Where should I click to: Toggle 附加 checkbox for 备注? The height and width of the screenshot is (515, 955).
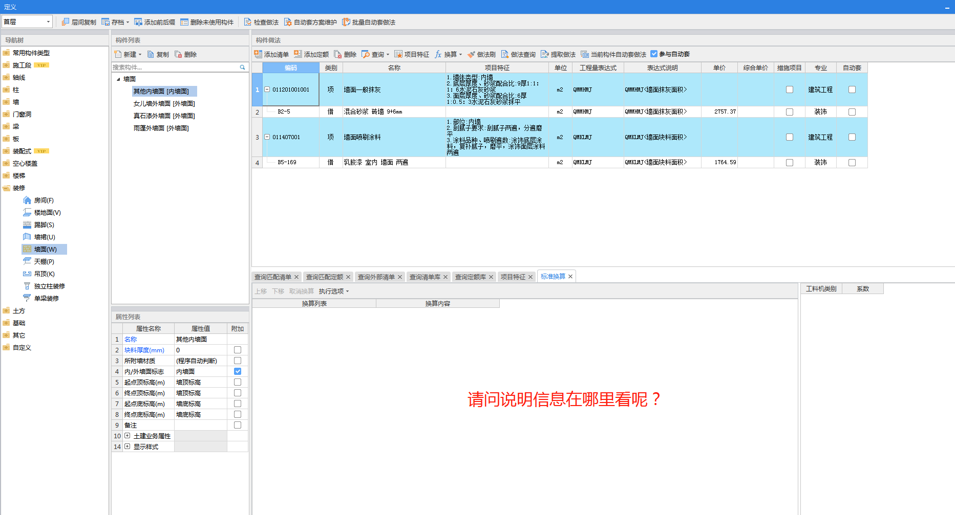click(x=238, y=425)
